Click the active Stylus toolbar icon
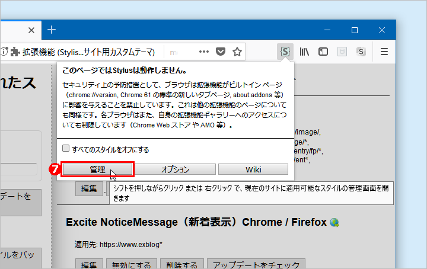The width and height of the screenshot is (427, 269). point(285,52)
